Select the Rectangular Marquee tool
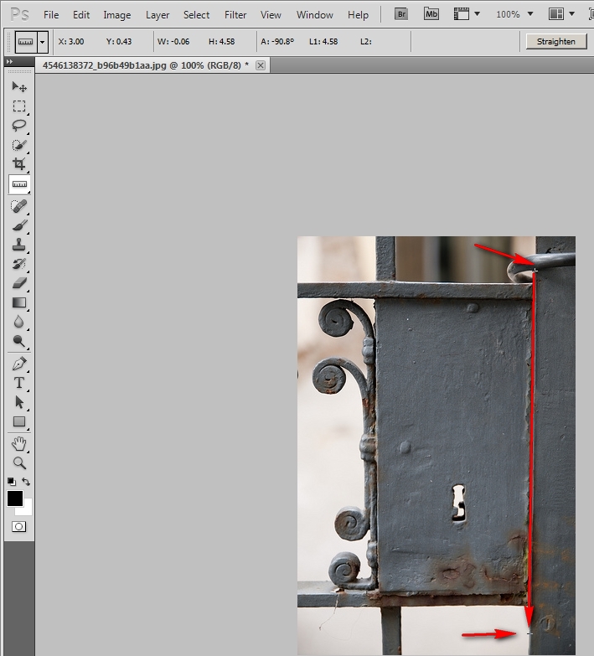The width and height of the screenshot is (594, 656). (19, 106)
